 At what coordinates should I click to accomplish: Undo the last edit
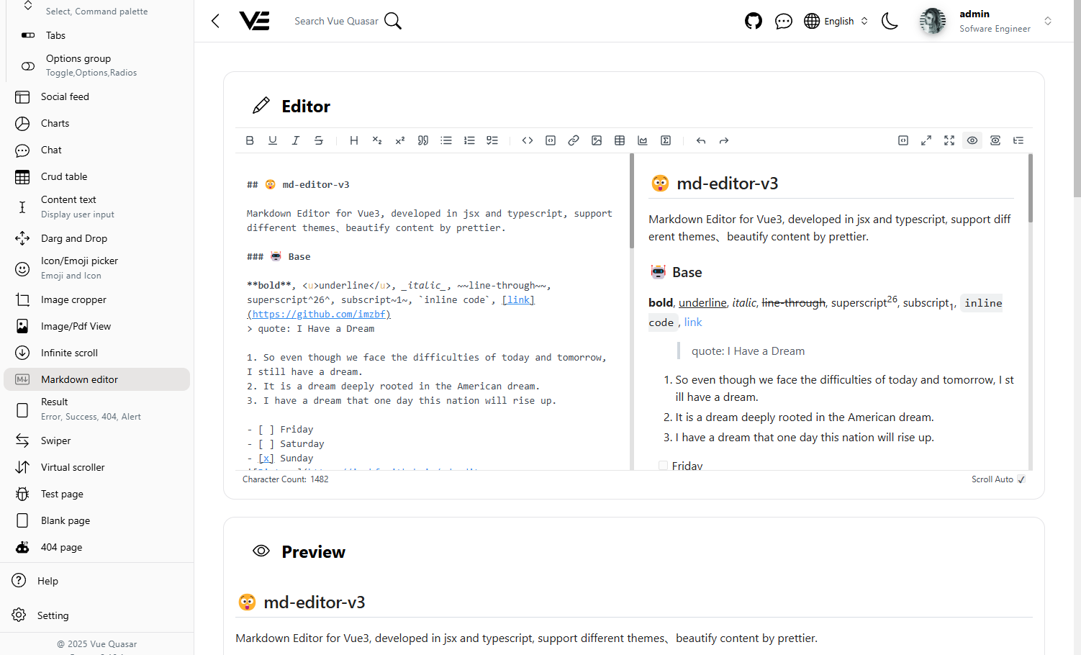coord(700,140)
